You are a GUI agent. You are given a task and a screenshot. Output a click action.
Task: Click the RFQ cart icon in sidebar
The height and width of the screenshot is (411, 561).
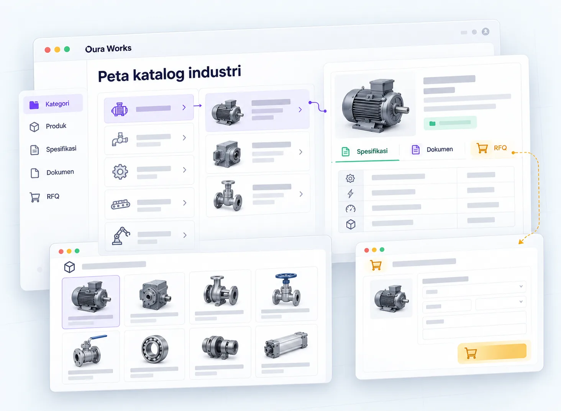click(35, 197)
